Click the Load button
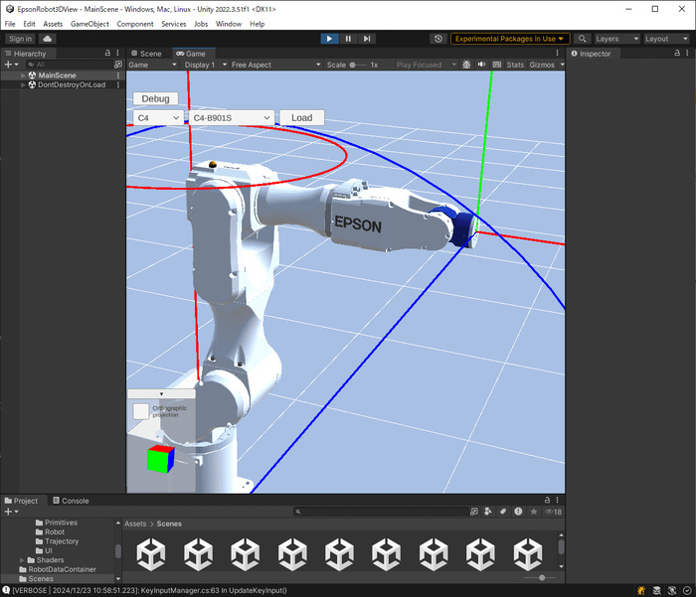The height and width of the screenshot is (597, 696). tap(301, 118)
